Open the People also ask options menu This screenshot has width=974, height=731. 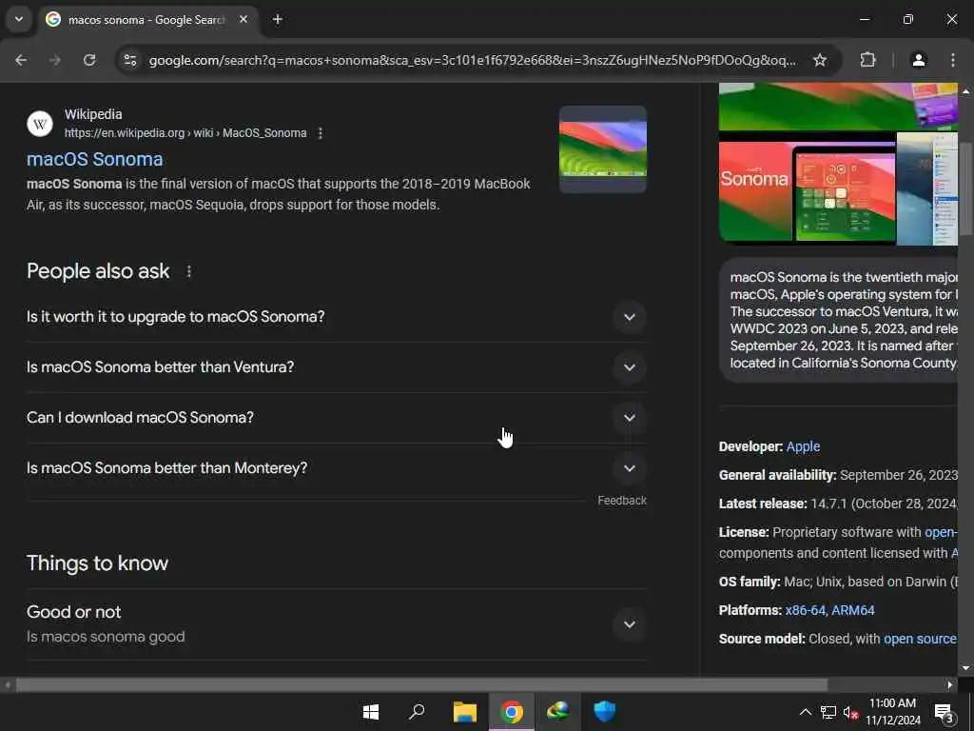click(x=189, y=271)
